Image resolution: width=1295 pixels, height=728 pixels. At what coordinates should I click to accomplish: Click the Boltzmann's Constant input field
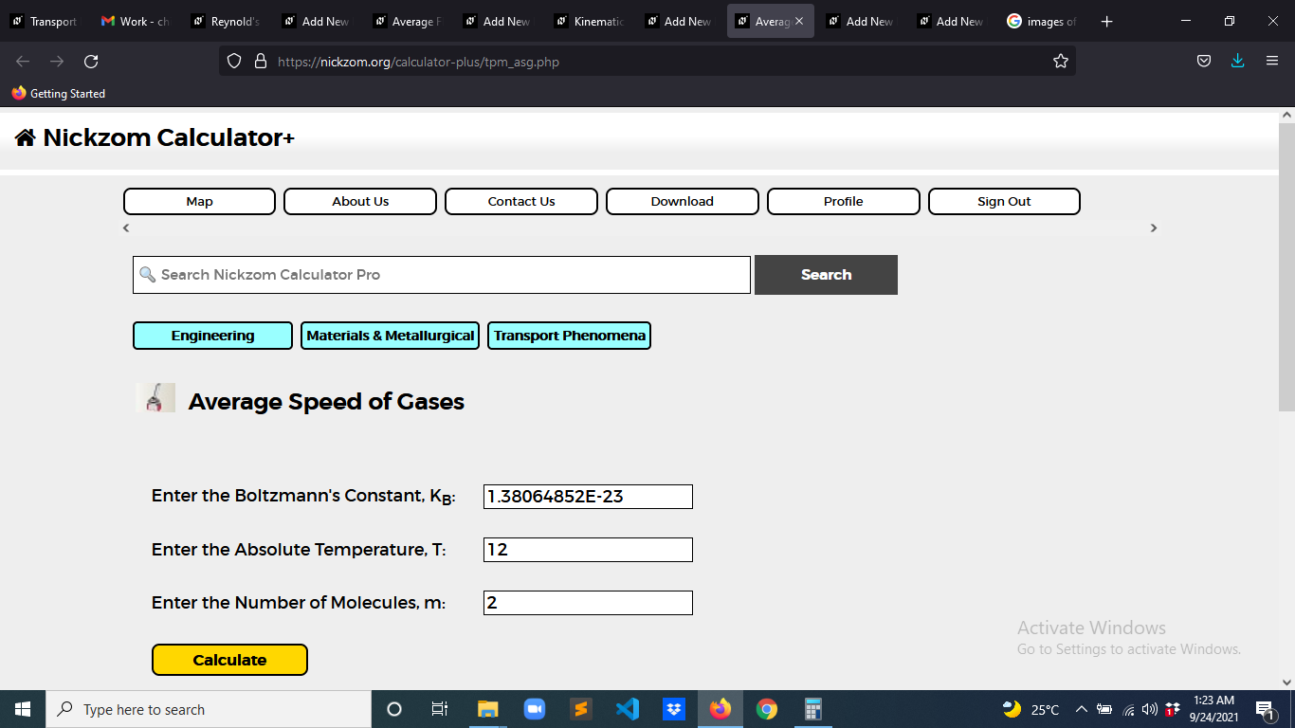[588, 497]
